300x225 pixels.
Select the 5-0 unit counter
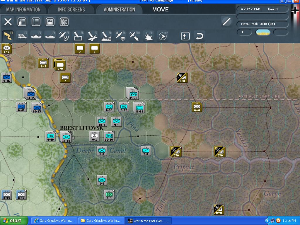tap(102, 180)
